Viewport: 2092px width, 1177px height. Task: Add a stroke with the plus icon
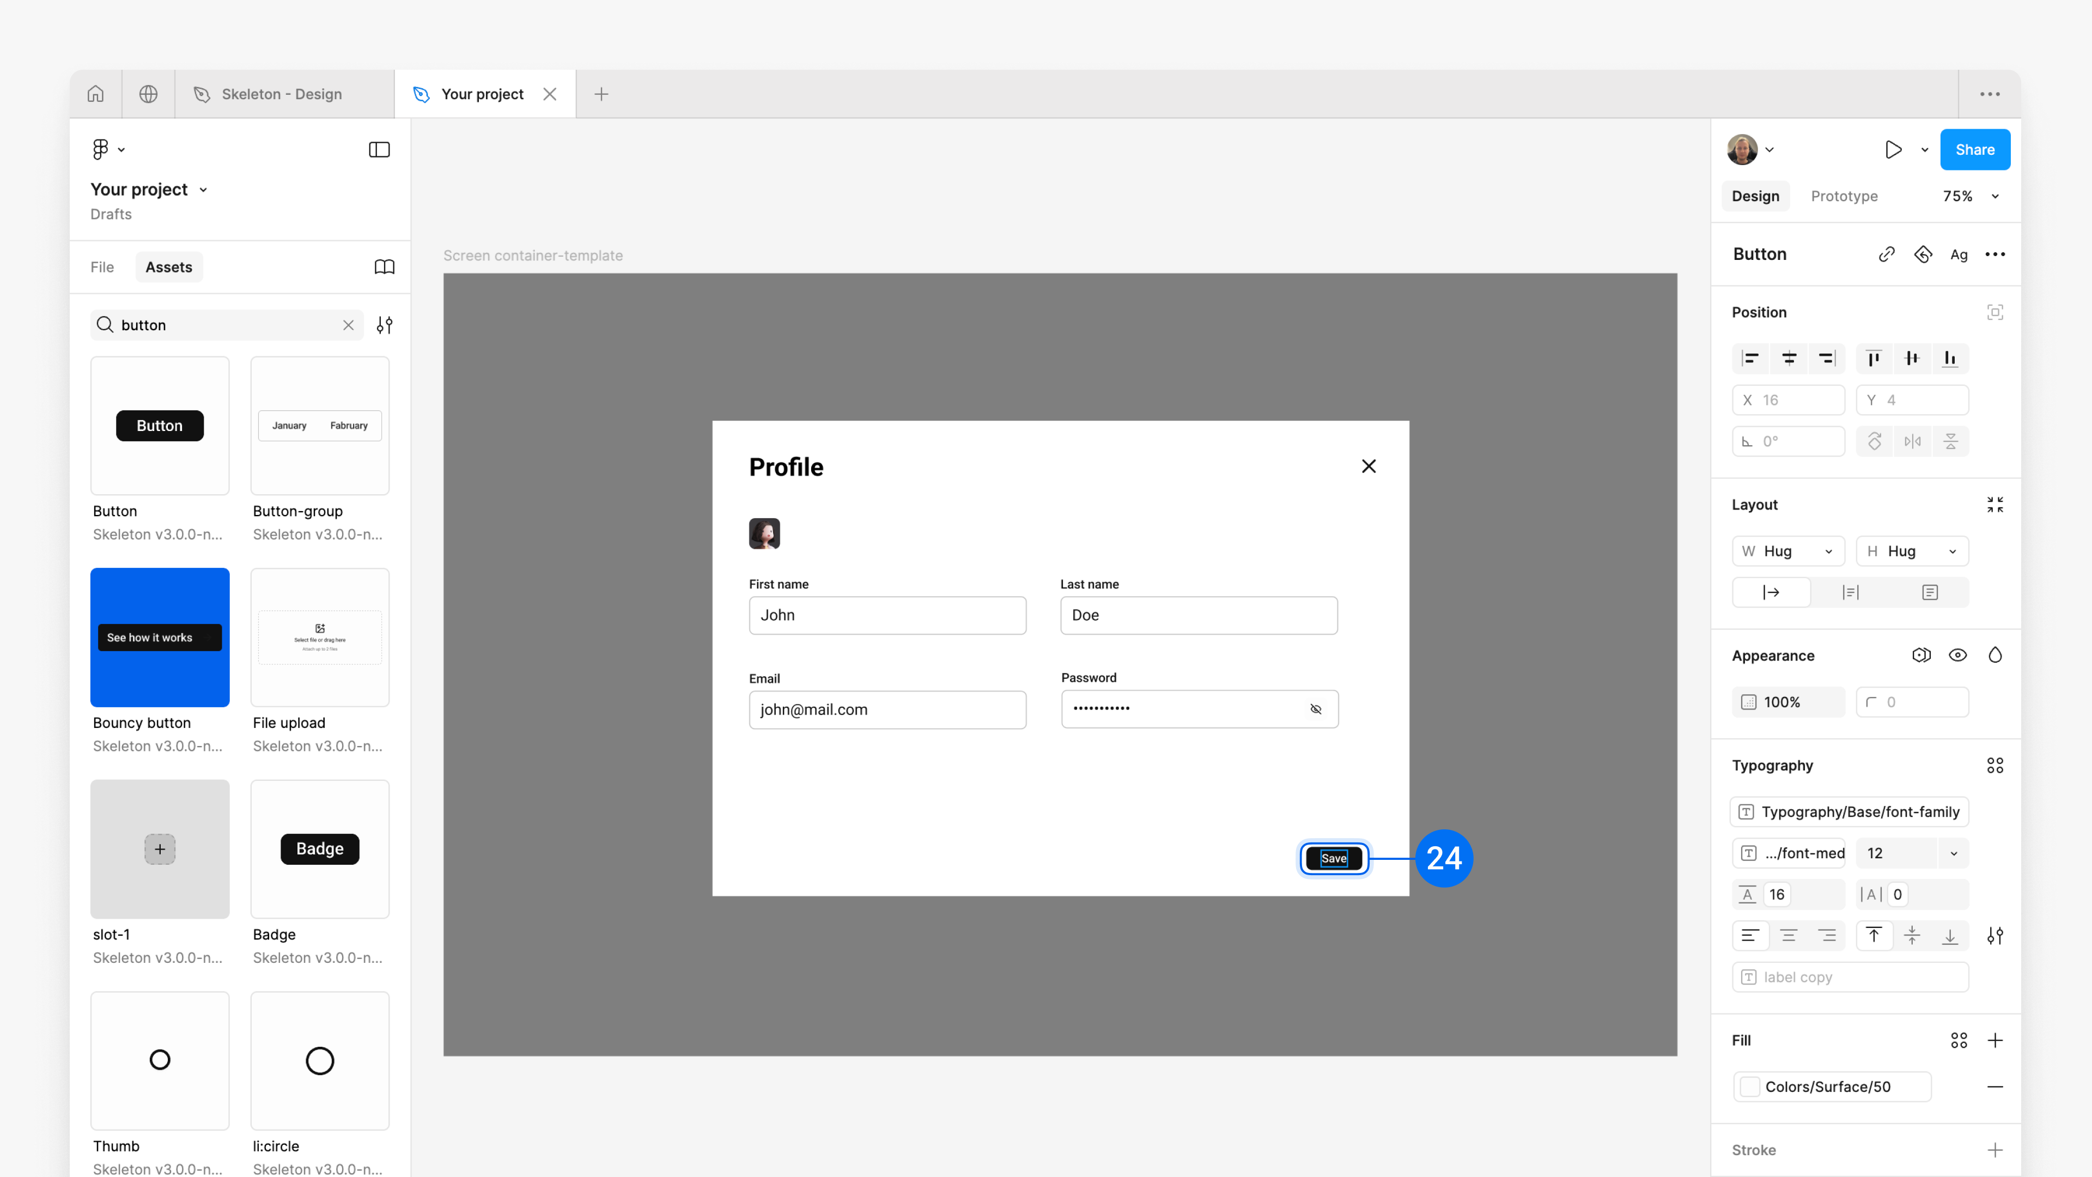[1994, 1149]
